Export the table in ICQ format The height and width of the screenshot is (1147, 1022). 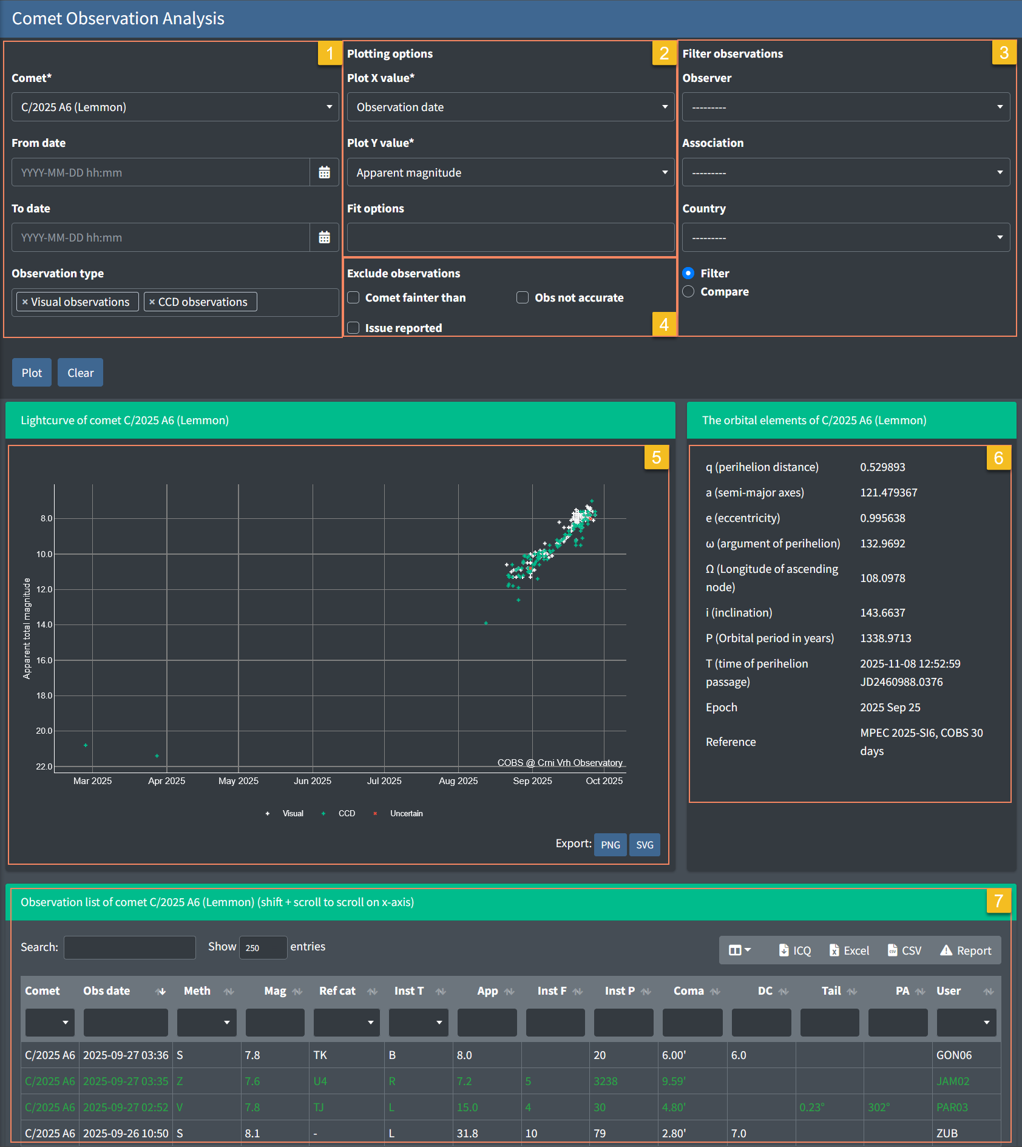pos(794,950)
